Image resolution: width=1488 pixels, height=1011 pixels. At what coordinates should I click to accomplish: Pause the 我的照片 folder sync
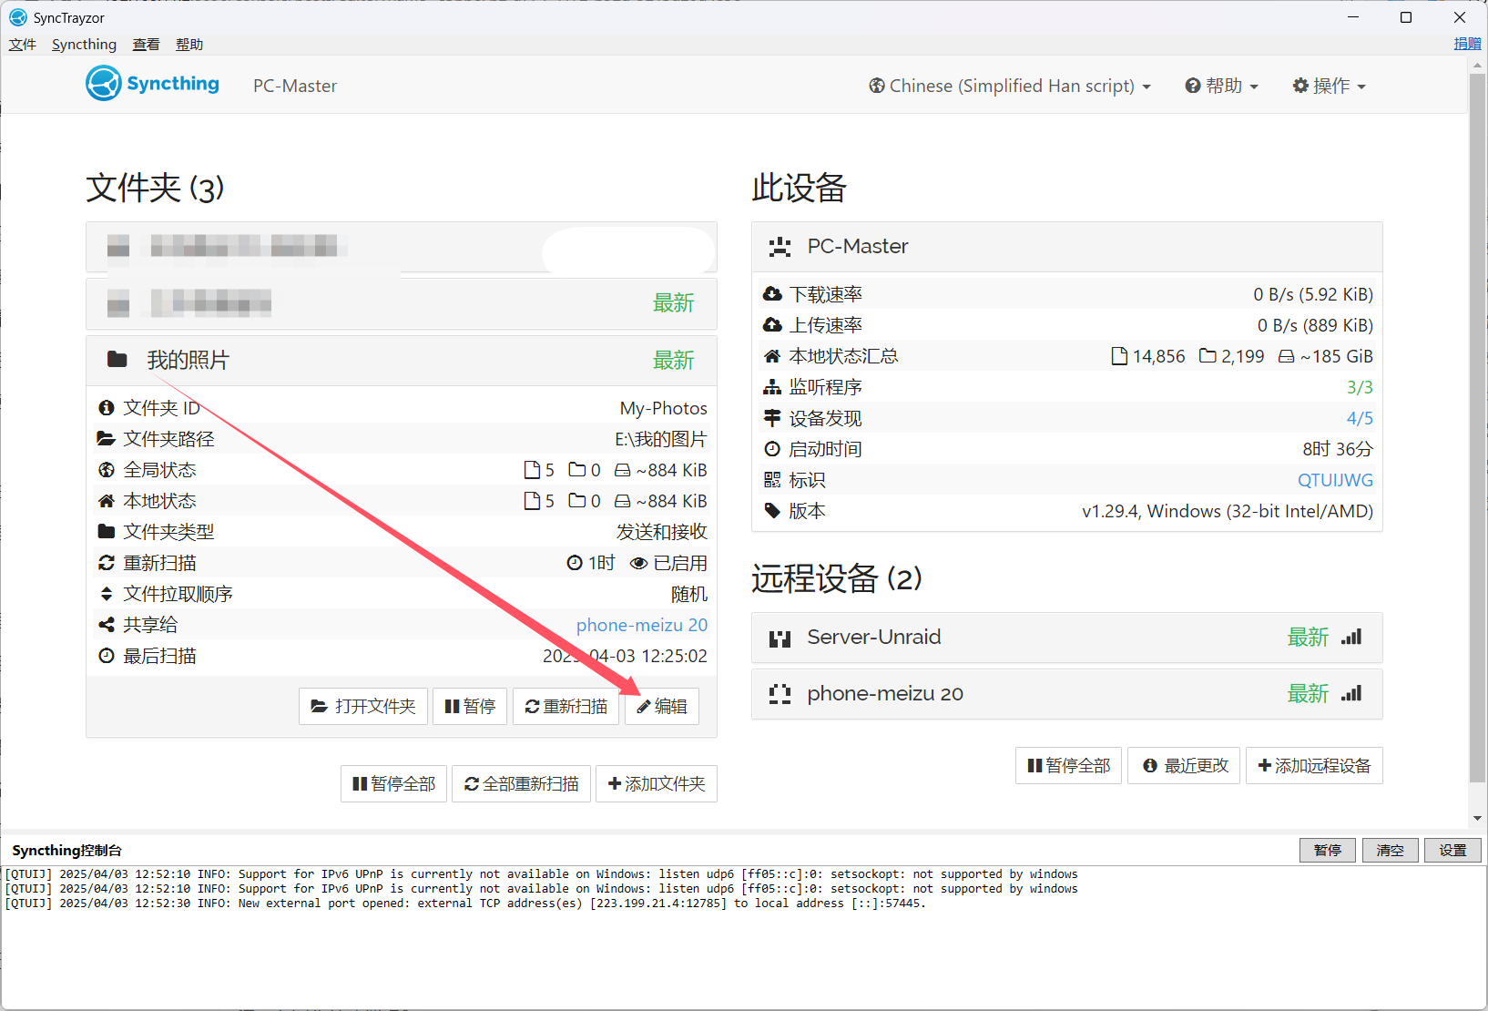[470, 707]
